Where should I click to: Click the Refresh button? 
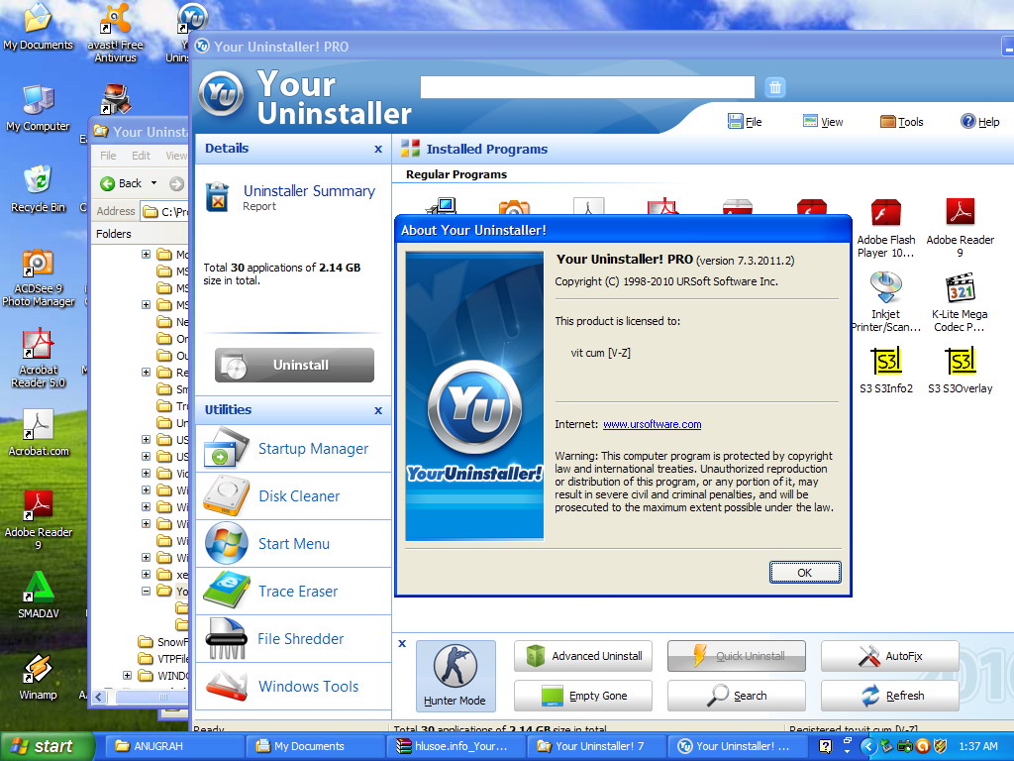[890, 696]
